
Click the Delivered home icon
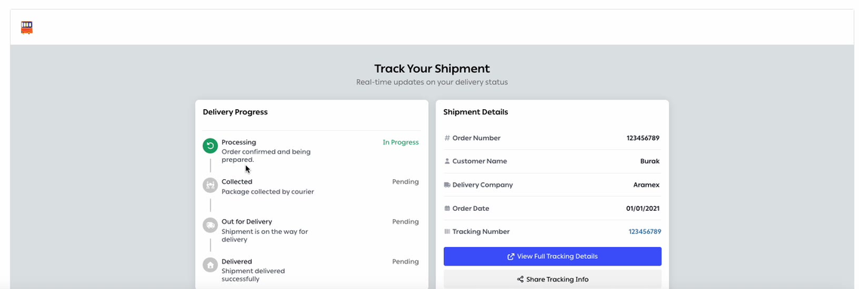210,265
